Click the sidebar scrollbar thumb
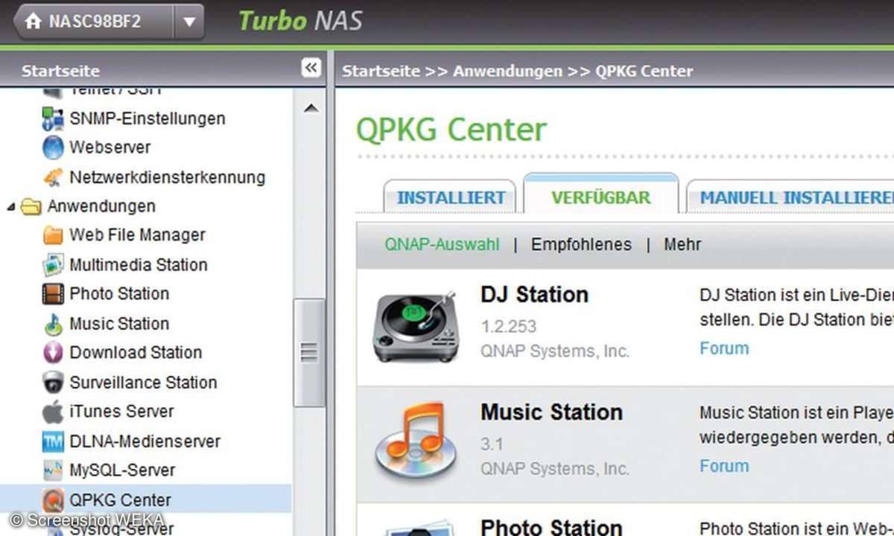Viewport: 894px width, 536px height. pos(309,353)
